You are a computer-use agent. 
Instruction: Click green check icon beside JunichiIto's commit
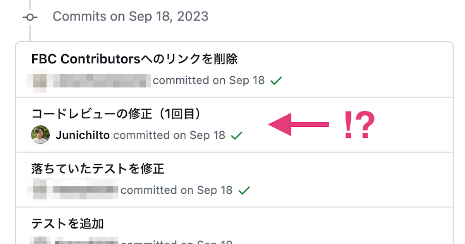[237, 135]
